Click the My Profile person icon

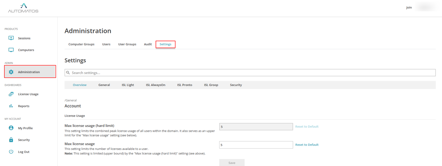[11, 128]
